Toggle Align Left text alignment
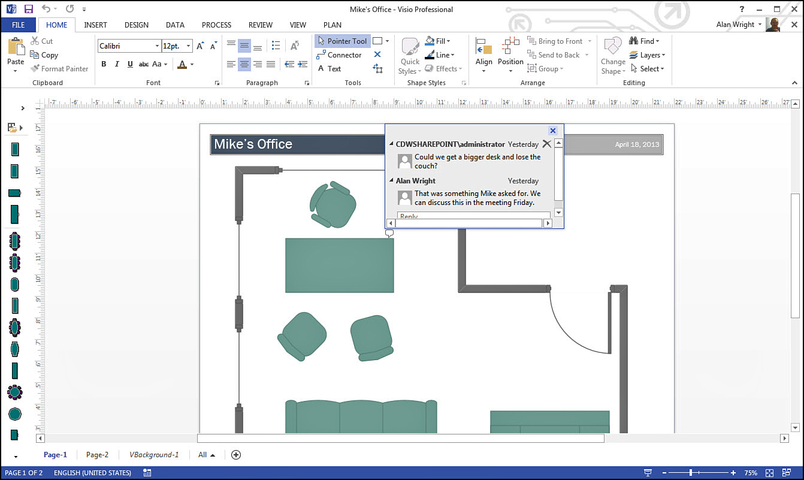 pyautogui.click(x=231, y=64)
